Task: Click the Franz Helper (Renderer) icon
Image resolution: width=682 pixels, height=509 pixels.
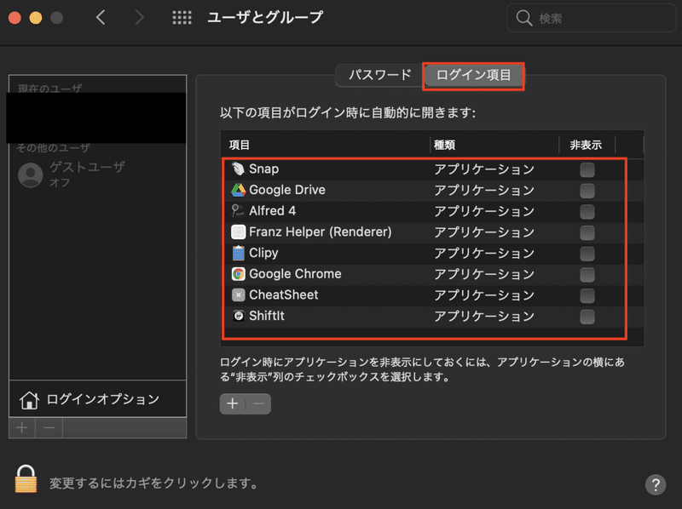Action: point(239,232)
